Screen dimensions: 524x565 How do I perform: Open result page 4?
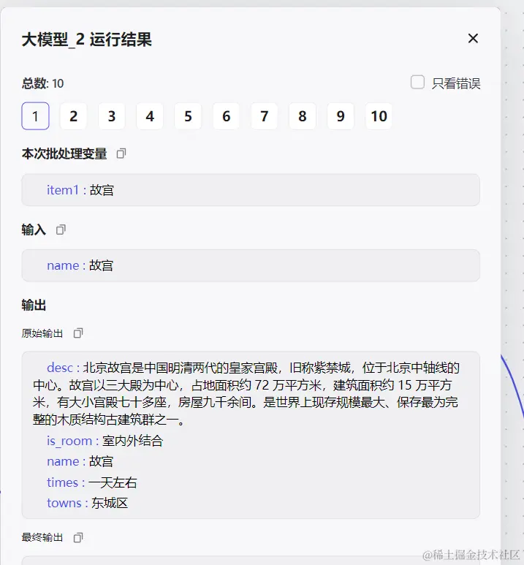(150, 116)
